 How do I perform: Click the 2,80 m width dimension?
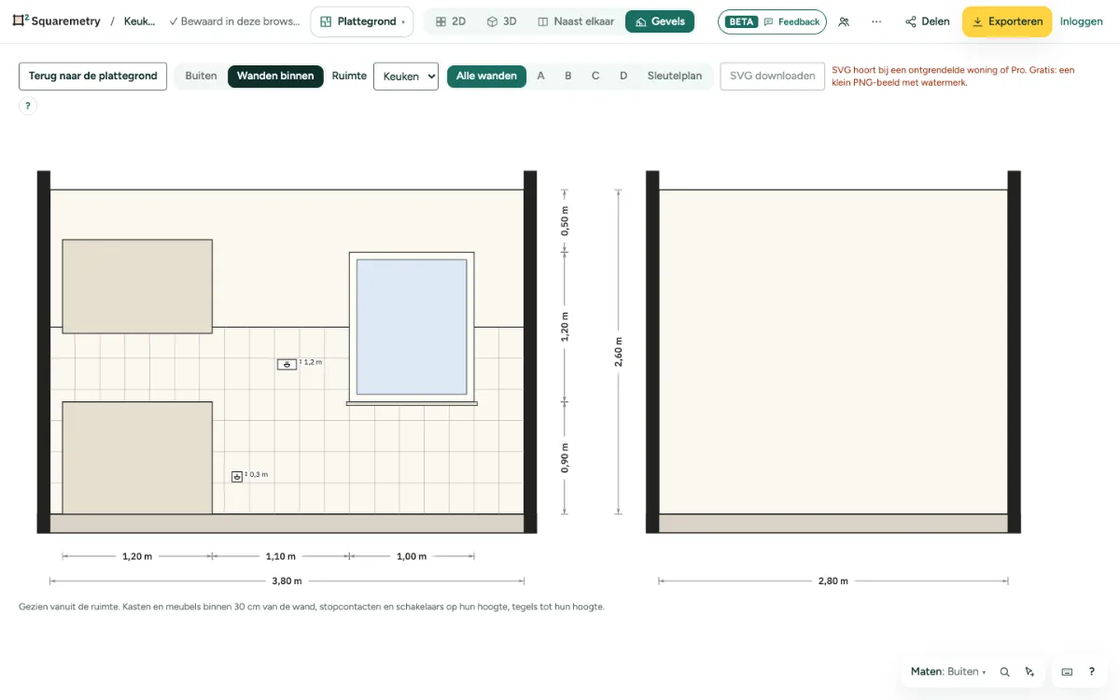click(x=833, y=581)
